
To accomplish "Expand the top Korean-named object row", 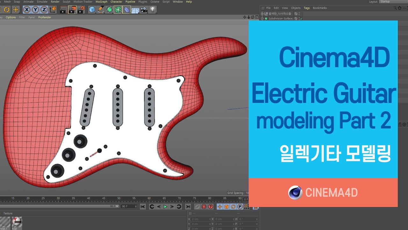I will tap(262, 13).
